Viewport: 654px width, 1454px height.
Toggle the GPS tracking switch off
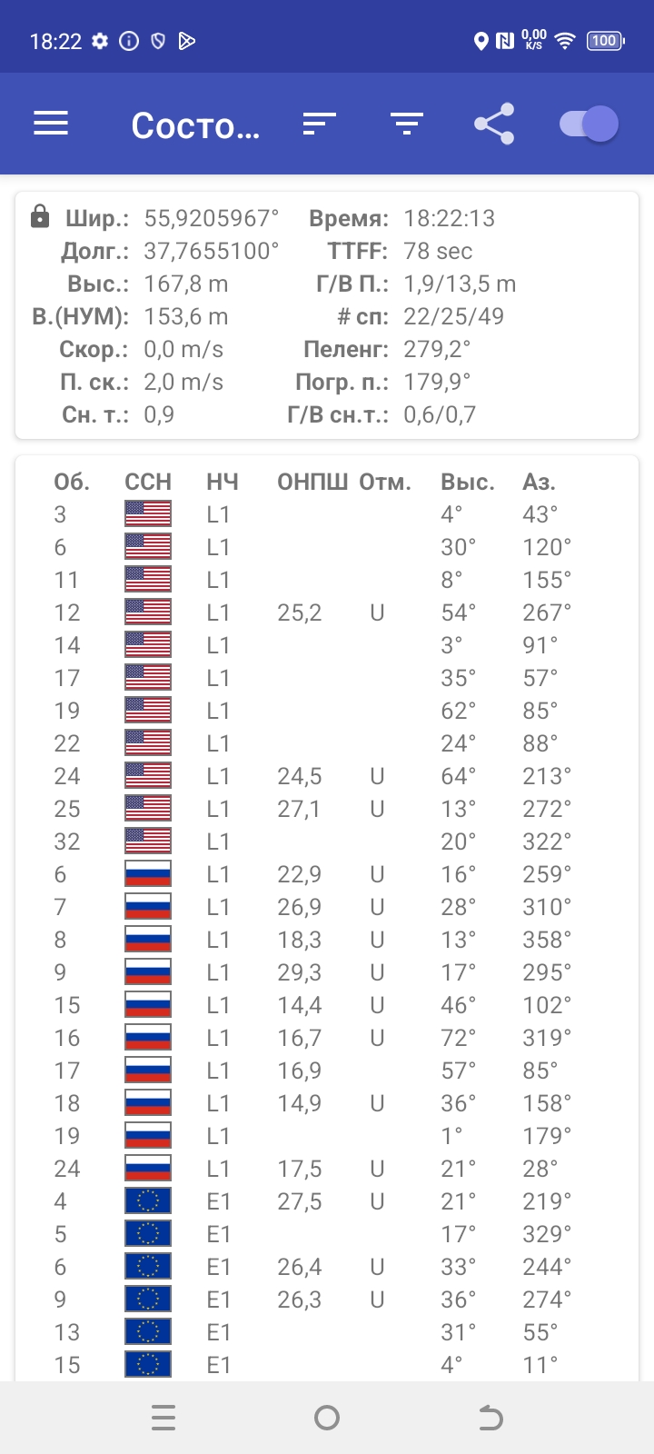(x=589, y=124)
